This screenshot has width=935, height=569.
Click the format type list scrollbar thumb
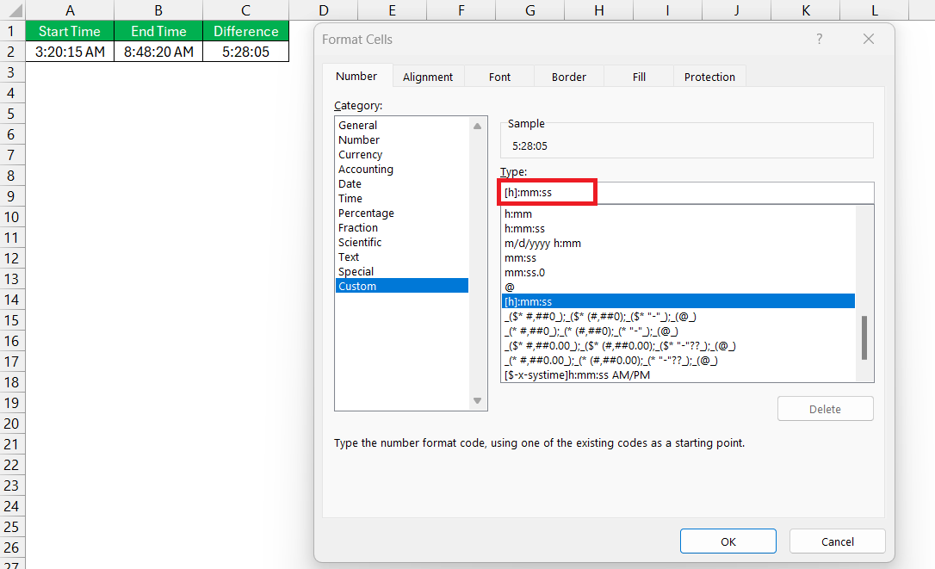coord(864,337)
